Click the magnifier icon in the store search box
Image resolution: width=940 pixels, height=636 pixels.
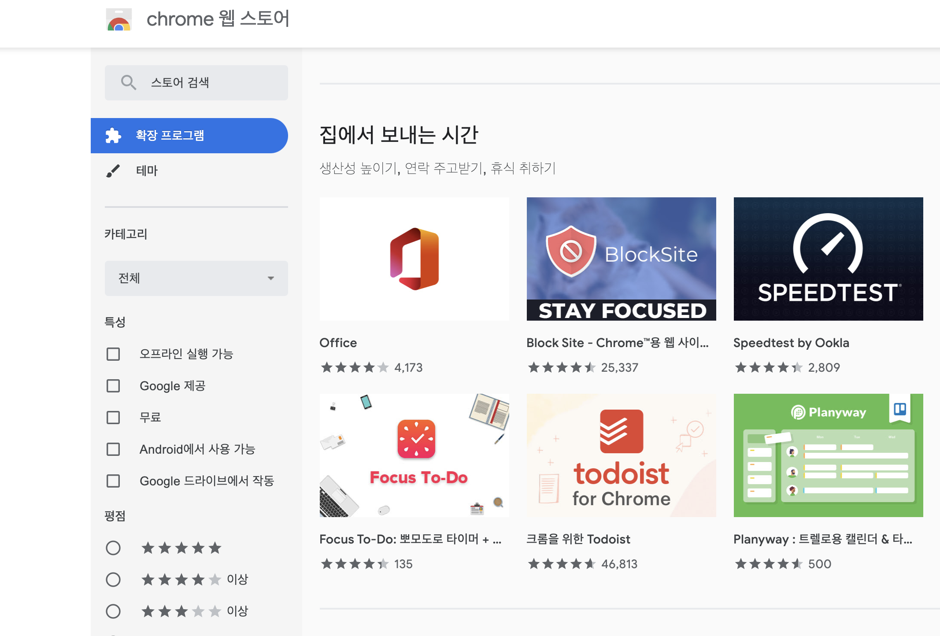[x=128, y=82]
